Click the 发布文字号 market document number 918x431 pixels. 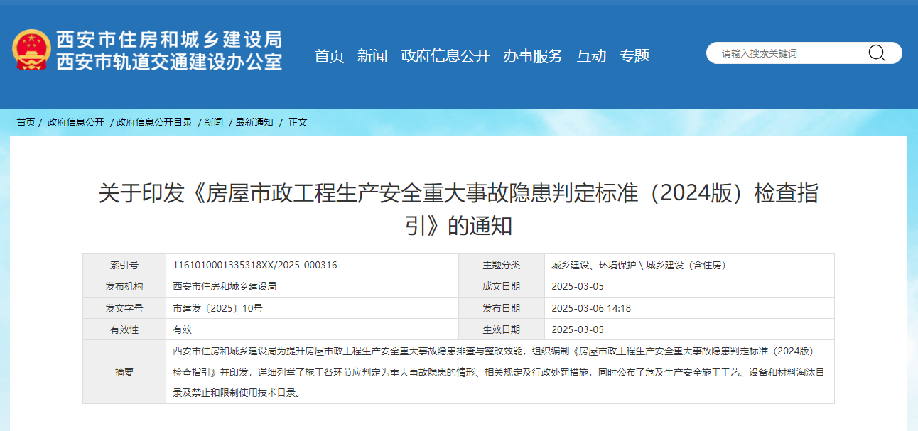[217, 307]
